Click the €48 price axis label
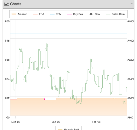The image size is (137, 130). [7, 41]
